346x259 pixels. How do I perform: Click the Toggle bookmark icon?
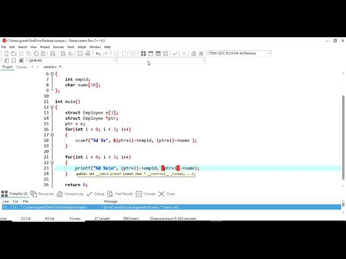click(14, 60)
